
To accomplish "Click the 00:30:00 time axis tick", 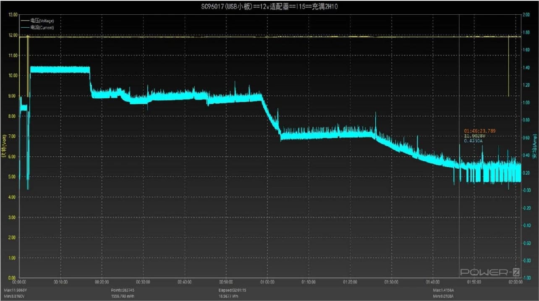I will click(x=144, y=282).
